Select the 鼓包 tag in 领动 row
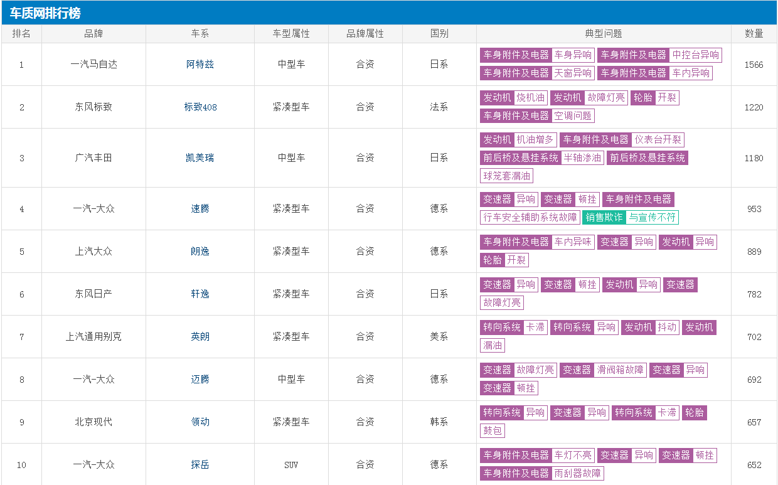 pyautogui.click(x=493, y=430)
